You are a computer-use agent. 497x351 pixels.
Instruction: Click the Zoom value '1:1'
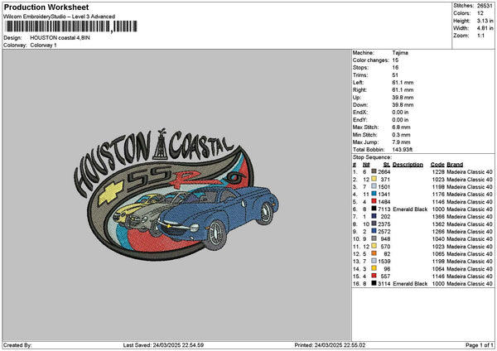tap(480, 36)
